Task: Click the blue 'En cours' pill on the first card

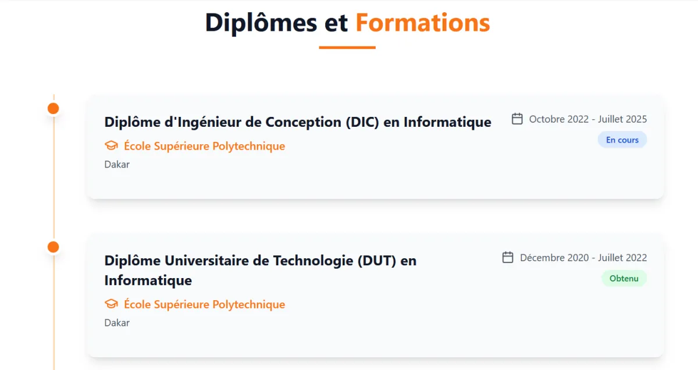Action: coord(622,140)
